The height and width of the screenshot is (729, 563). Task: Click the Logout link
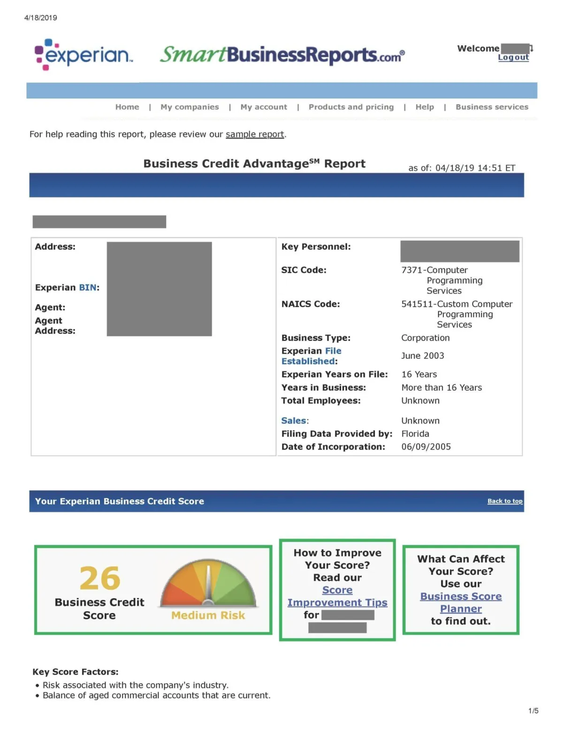tap(513, 57)
